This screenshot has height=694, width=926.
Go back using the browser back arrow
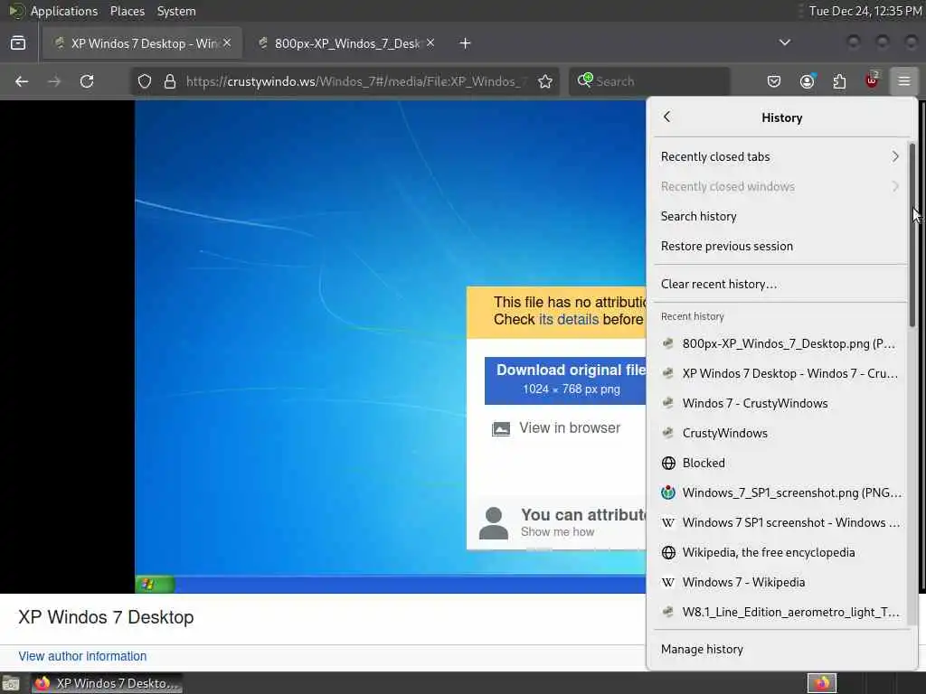coord(22,81)
